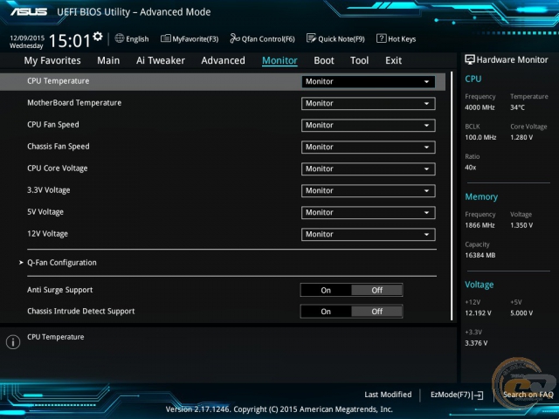This screenshot has height=419, width=559.
Task: Select the Chassis Fan Speed row label
Action: point(59,147)
